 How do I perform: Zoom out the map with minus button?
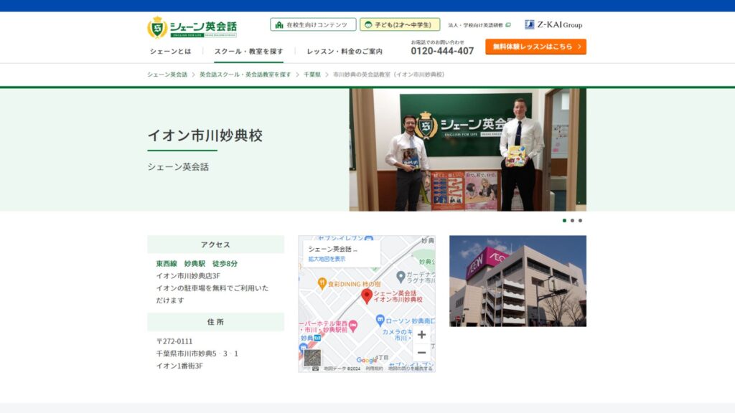tap(421, 353)
